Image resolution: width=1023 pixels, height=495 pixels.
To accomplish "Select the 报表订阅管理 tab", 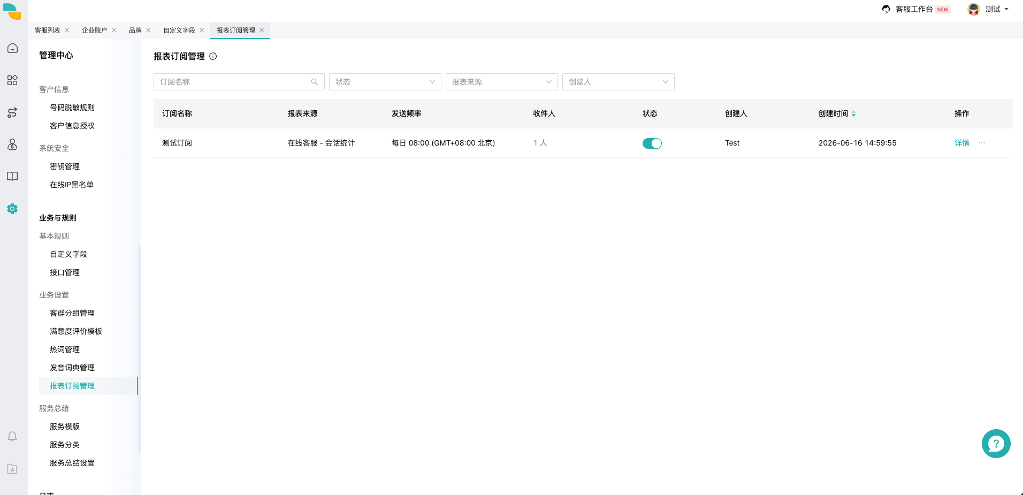I will coord(236,31).
